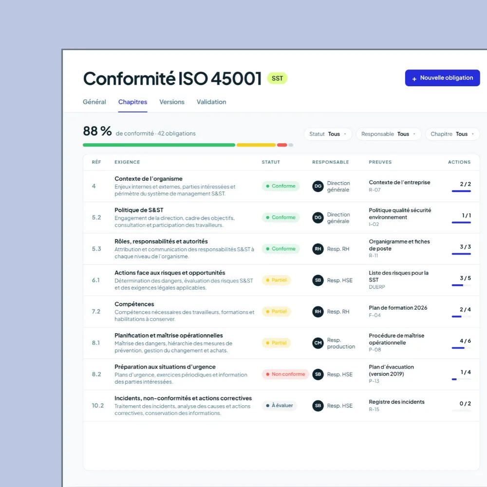This screenshot has height=487, width=487.
Task: Click the reference number 6.1
Action: (x=95, y=280)
